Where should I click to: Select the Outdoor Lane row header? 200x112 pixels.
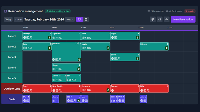12,88
